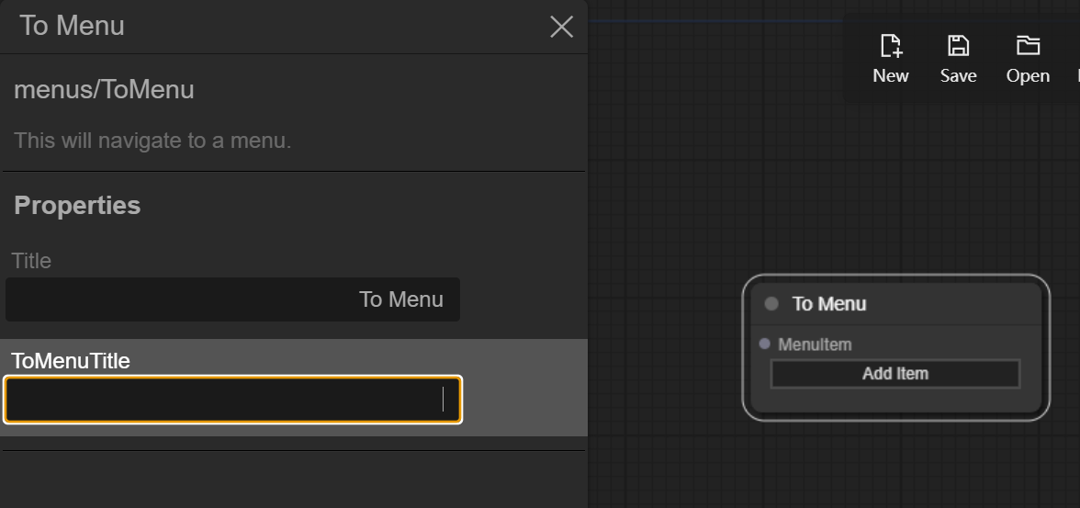Click the purple MenuItem input slot dot
Screen dimensions: 1080x508
765,344
